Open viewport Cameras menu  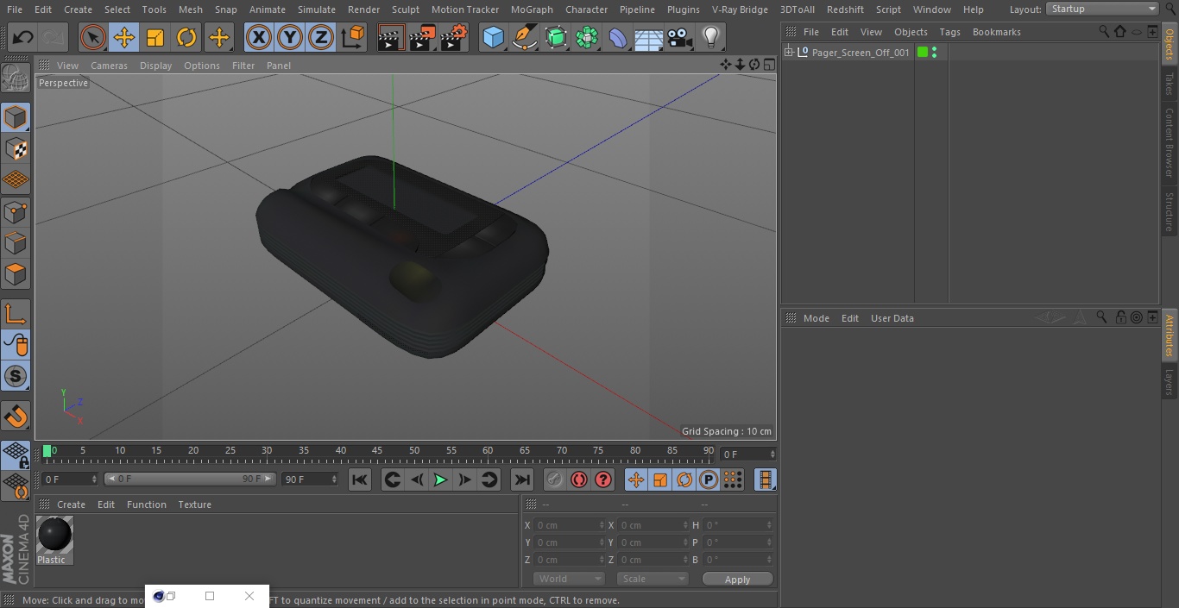click(109, 66)
